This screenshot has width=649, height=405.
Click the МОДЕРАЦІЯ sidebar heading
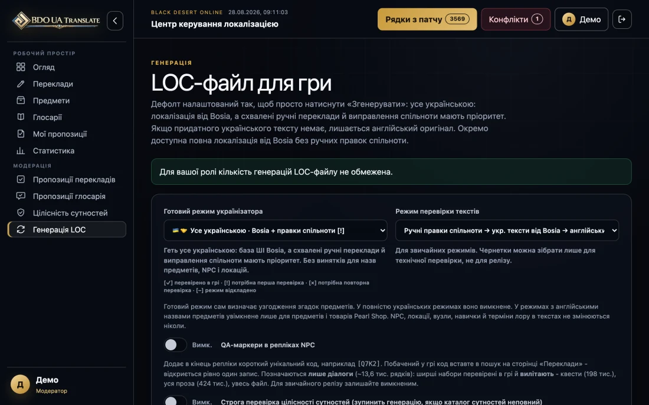coord(32,165)
